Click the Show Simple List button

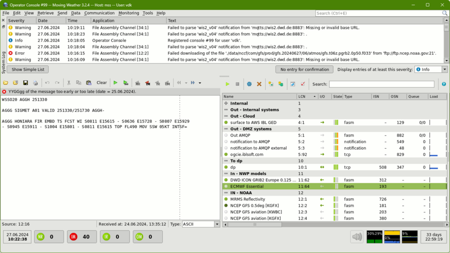[x=27, y=69]
